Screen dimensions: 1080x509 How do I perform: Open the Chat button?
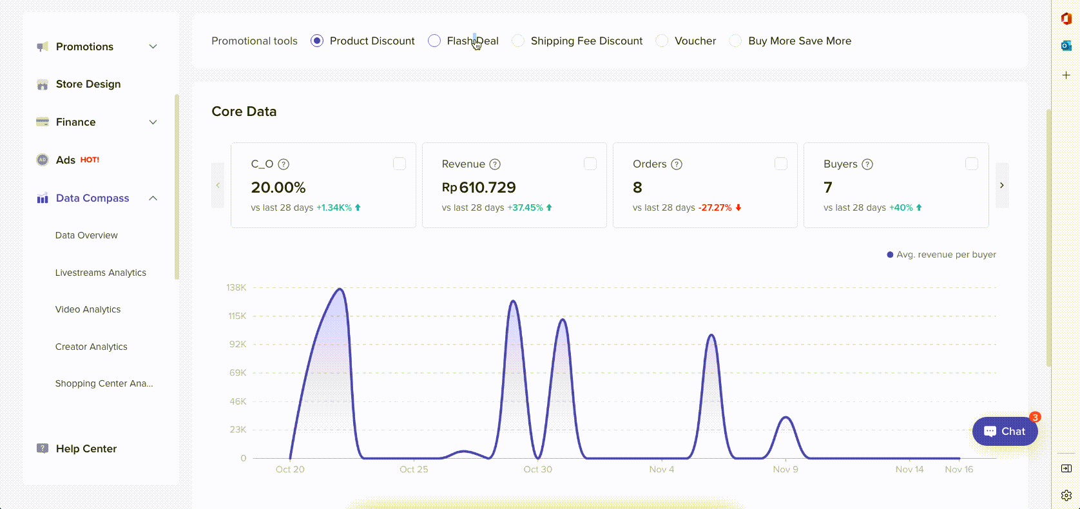click(x=1005, y=431)
